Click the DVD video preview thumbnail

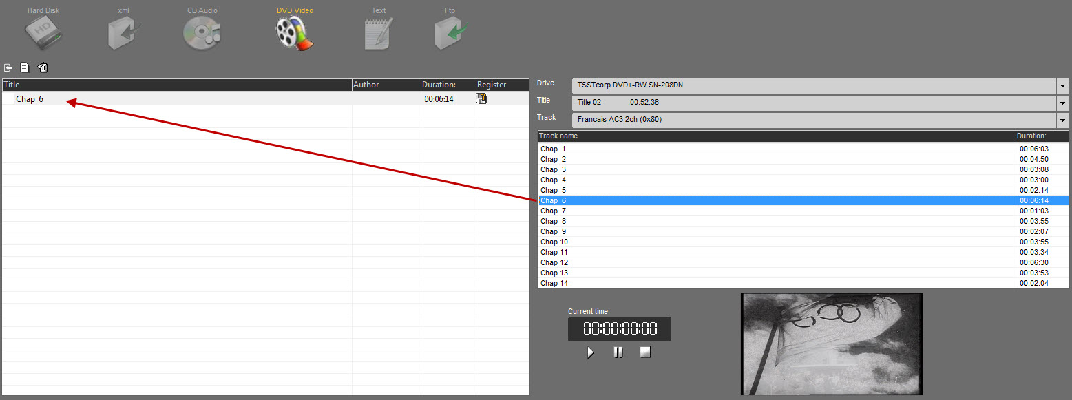[x=831, y=344]
